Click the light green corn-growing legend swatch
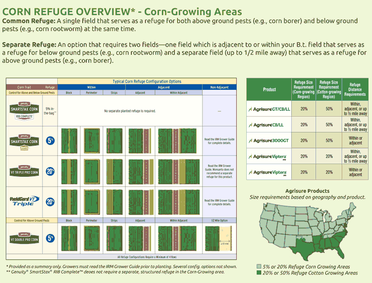Screen dimensions: 372x283 click(259, 266)
